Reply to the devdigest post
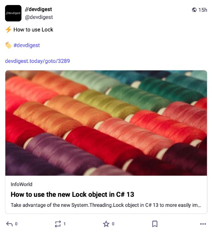The width and height of the screenshot is (212, 235). 9,224
